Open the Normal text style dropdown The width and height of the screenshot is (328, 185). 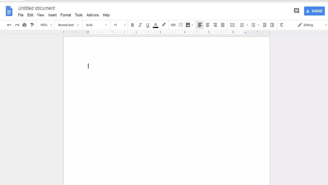tap(68, 25)
